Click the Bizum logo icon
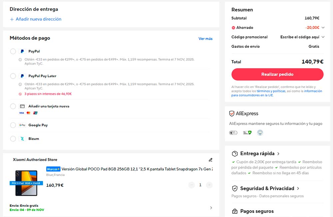Viewport: 333px width, 217px height. [x=22, y=139]
